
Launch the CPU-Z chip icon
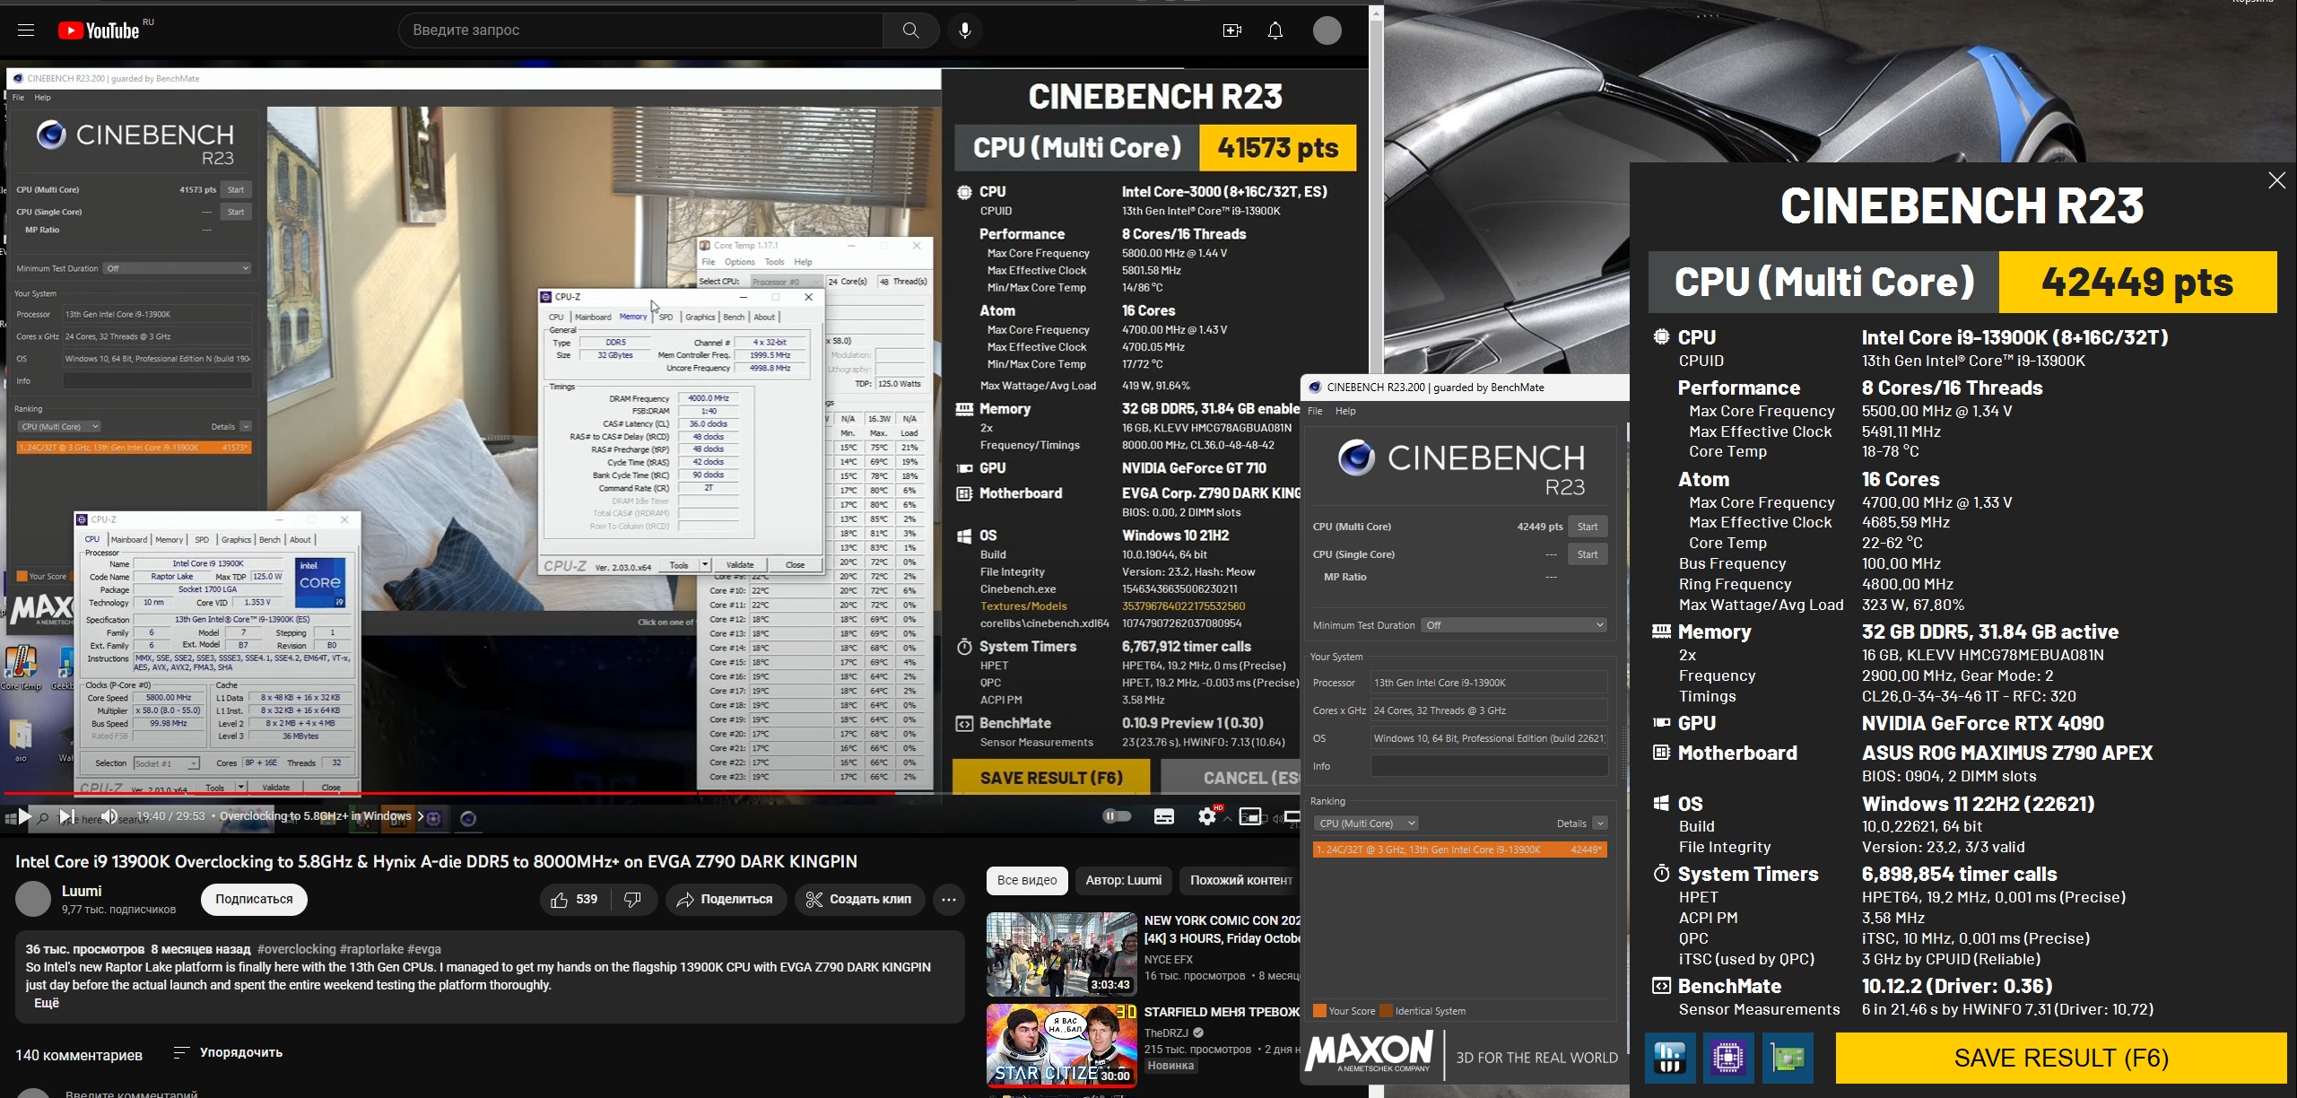tap(1728, 1059)
